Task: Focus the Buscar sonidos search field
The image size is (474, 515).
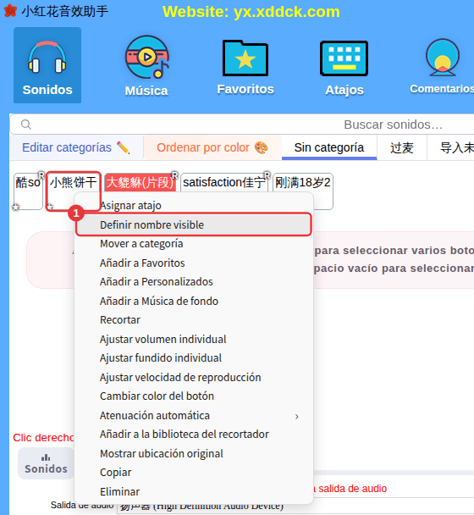Action: point(242,125)
